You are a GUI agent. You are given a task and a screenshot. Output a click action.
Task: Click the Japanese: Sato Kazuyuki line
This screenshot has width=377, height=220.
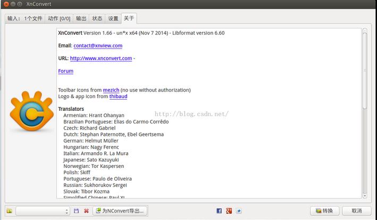coord(91,160)
